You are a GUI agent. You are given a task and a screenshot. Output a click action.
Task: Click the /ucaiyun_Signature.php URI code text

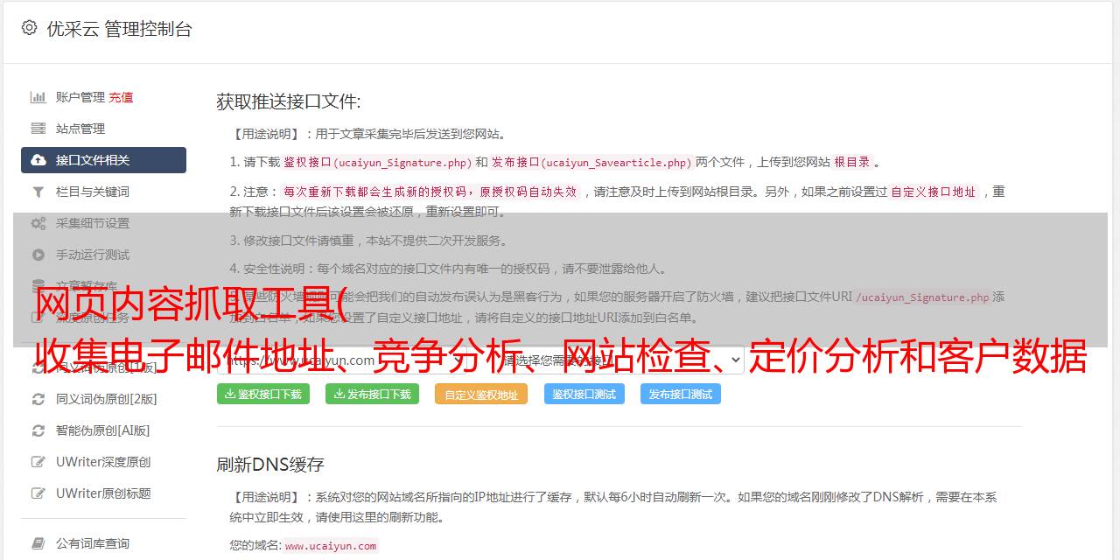(x=922, y=297)
